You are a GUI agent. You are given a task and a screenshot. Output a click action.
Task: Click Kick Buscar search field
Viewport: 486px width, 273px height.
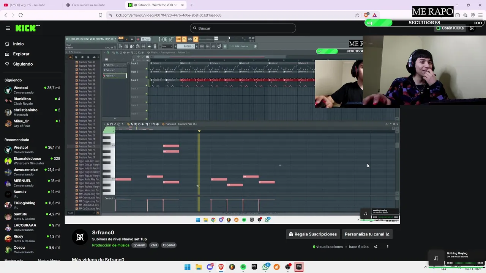[243, 28]
